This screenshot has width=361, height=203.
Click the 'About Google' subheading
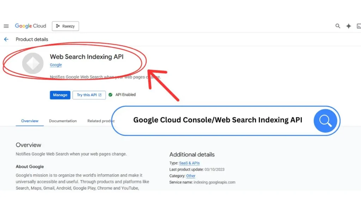(30, 167)
